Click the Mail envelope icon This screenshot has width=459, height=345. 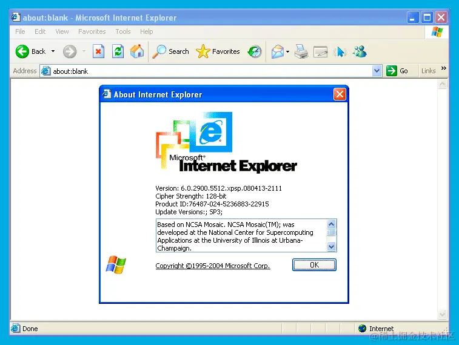click(x=278, y=51)
